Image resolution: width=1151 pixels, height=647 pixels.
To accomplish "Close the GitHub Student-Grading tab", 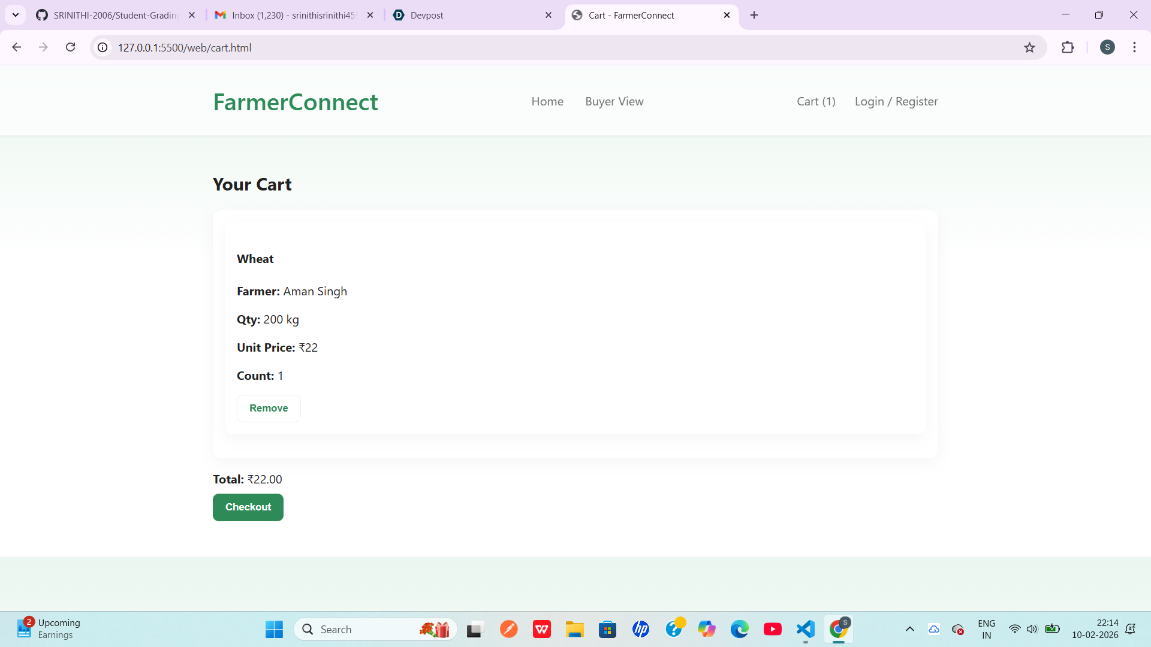I will click(x=192, y=15).
